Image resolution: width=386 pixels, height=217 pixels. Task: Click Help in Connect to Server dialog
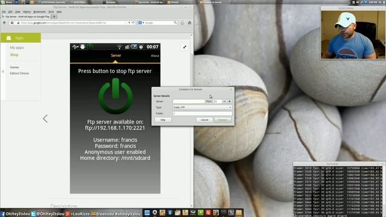pyautogui.click(x=163, y=120)
